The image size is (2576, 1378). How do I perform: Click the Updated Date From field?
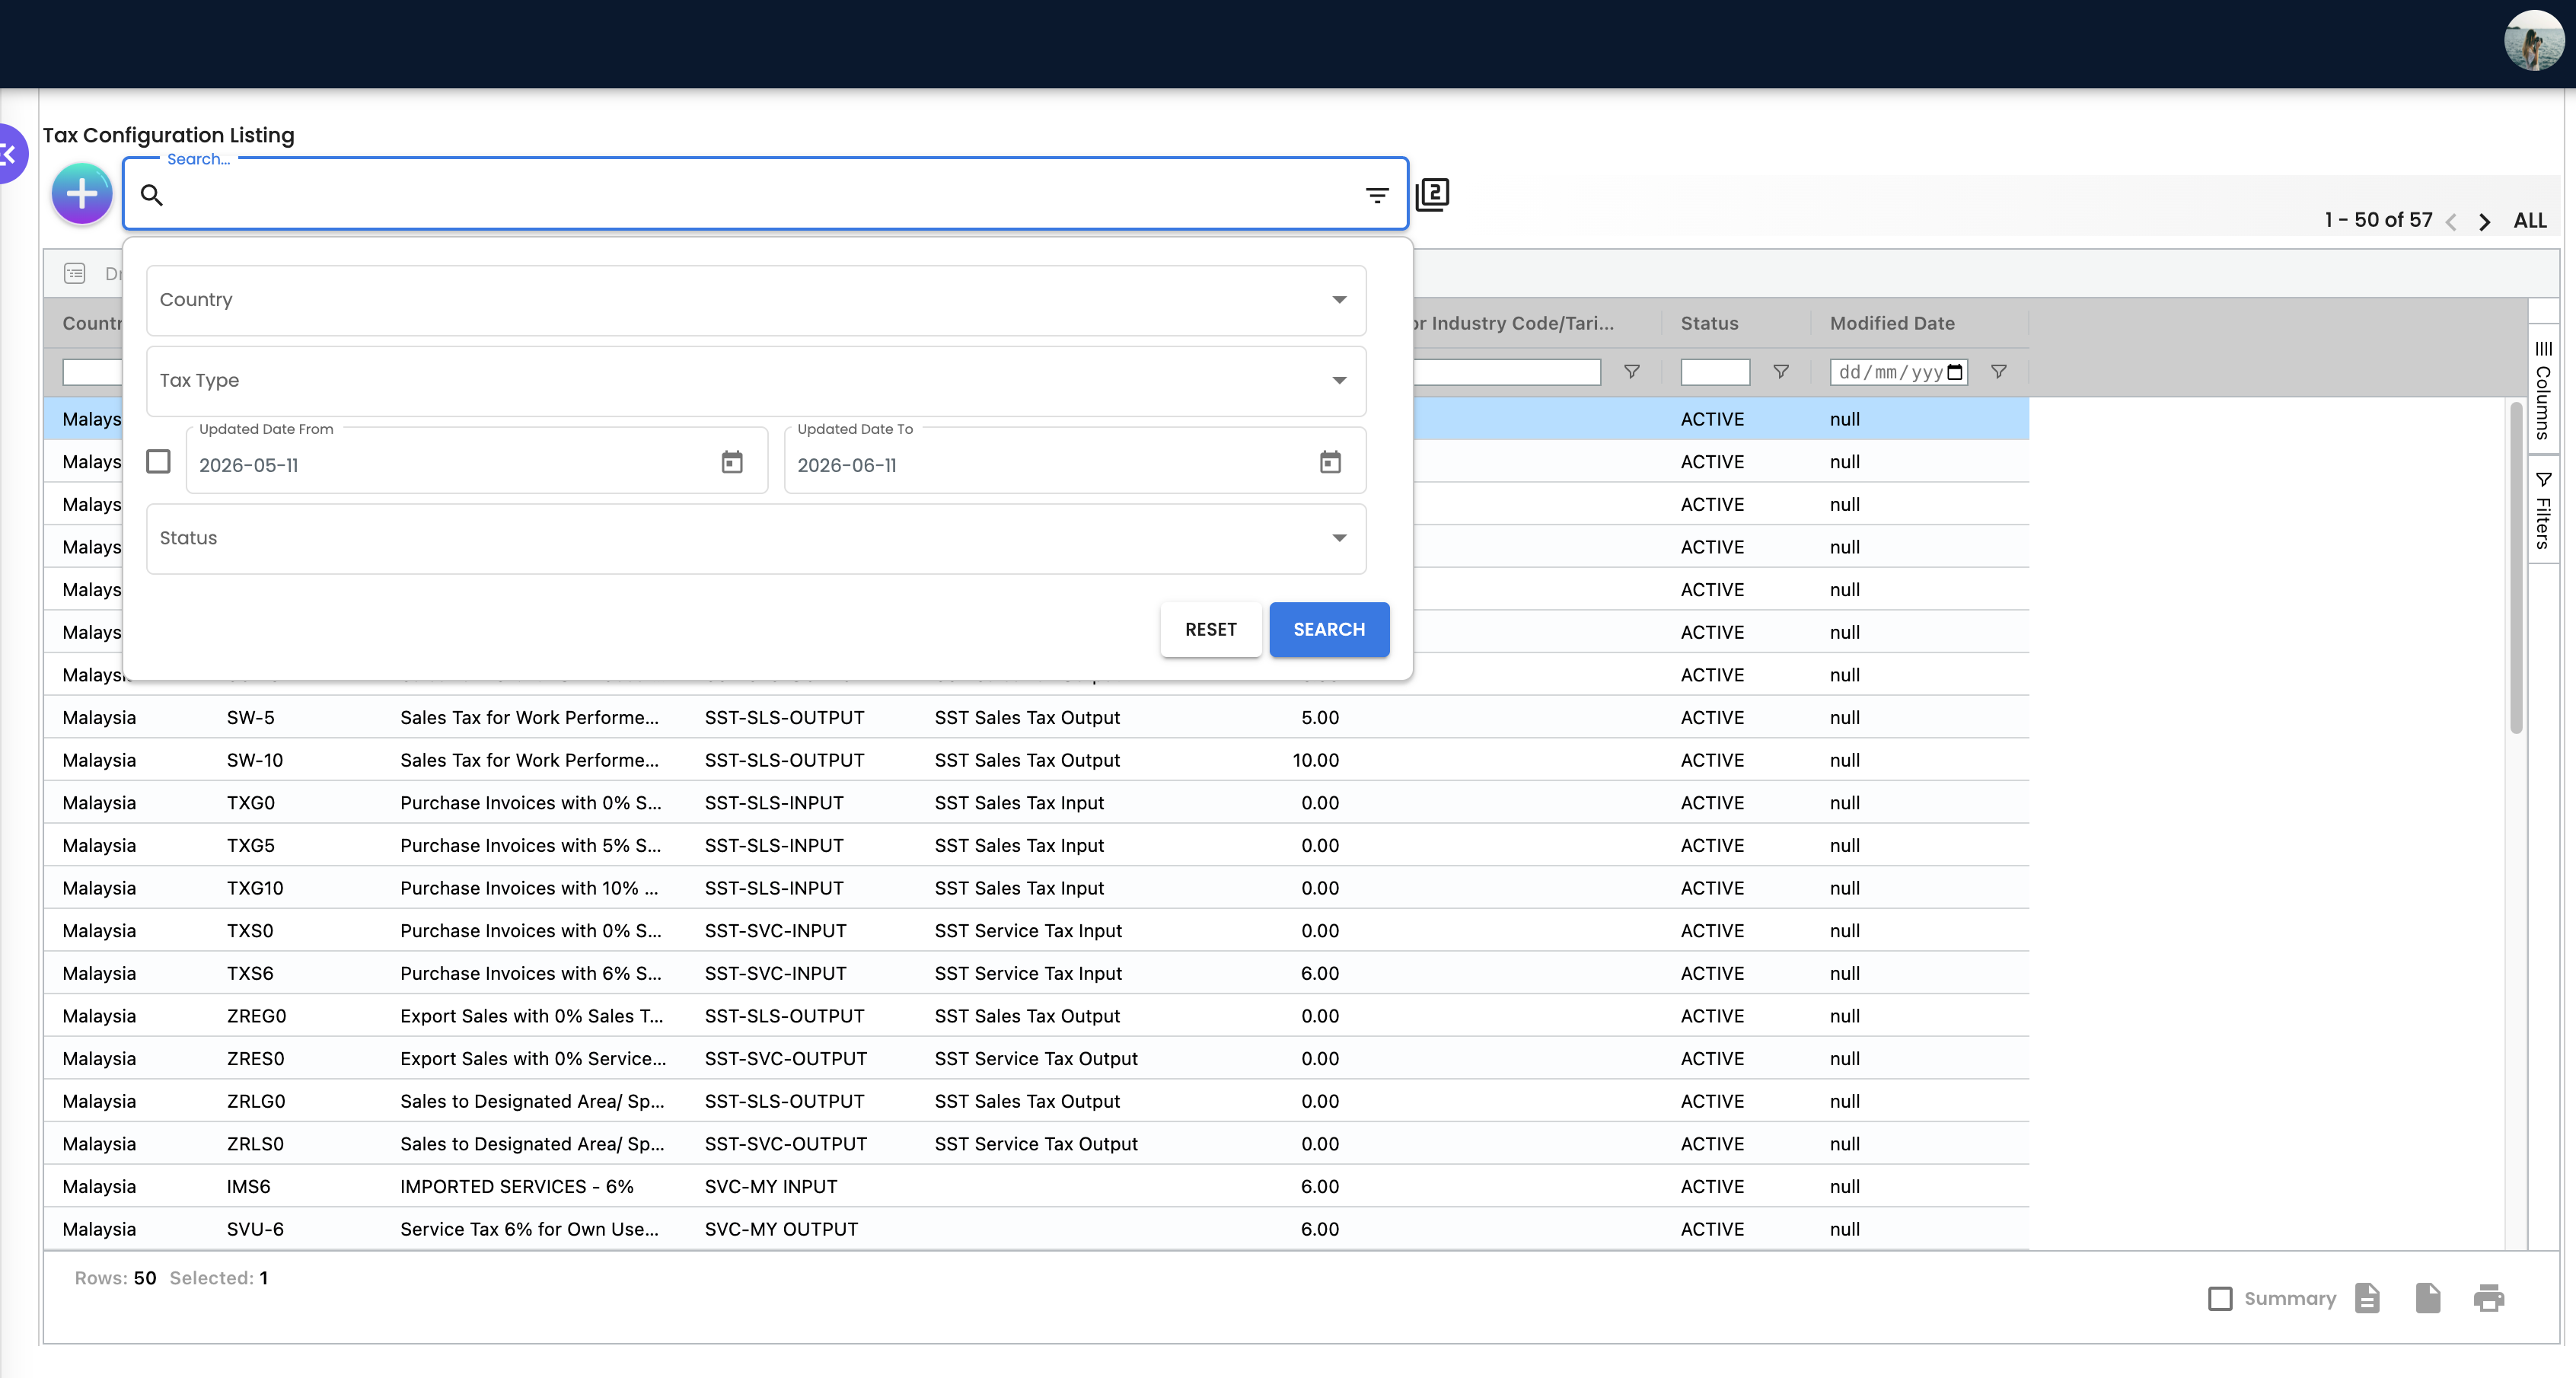pyautogui.click(x=476, y=462)
